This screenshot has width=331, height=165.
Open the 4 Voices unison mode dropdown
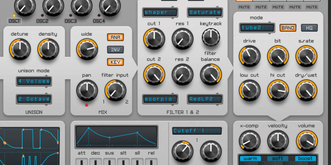(x=34, y=81)
